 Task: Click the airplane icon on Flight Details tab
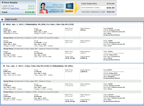pyautogui.click(x=2, y=19)
